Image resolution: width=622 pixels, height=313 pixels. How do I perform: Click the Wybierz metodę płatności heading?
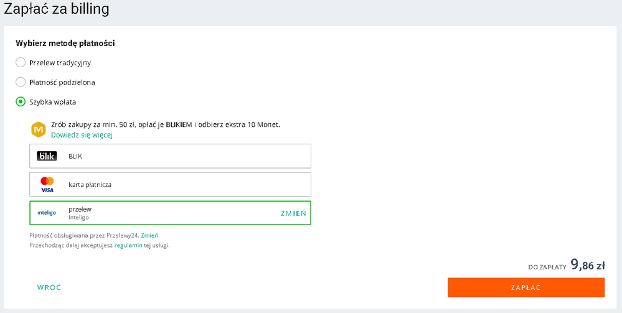tap(65, 44)
